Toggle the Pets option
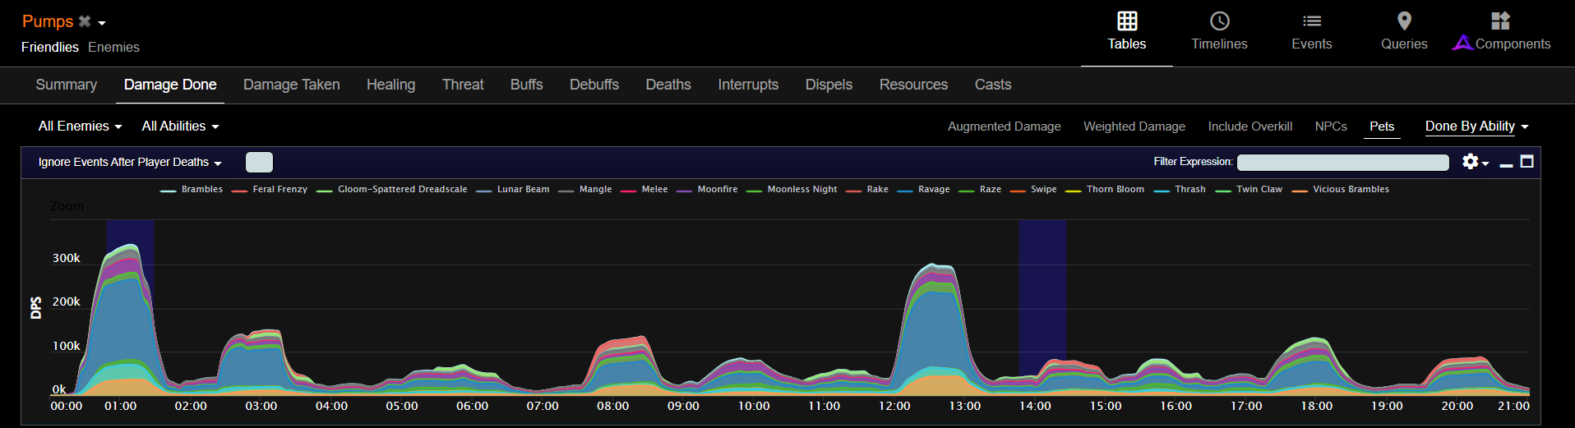This screenshot has height=428, width=1575. click(1382, 127)
